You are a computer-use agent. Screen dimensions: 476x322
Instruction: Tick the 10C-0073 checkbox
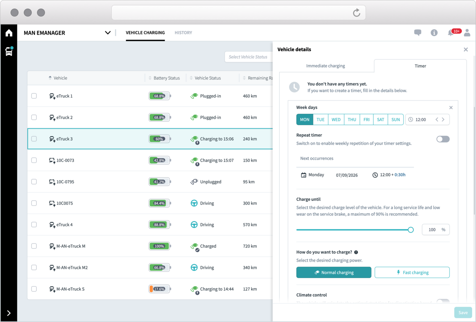34,160
